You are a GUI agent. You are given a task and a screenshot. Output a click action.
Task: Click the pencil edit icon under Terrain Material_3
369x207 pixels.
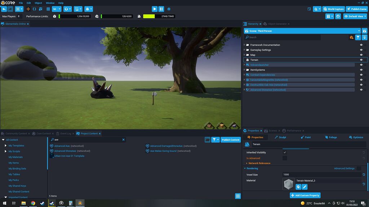point(304,187)
